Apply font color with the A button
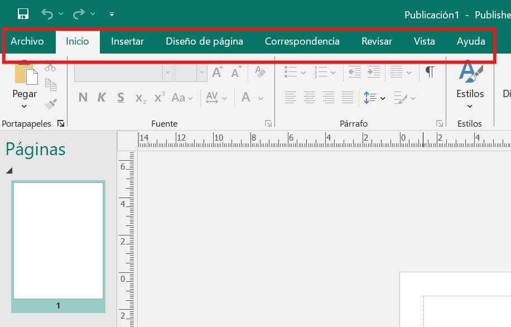Image resolution: width=511 pixels, height=327 pixels. point(245,97)
